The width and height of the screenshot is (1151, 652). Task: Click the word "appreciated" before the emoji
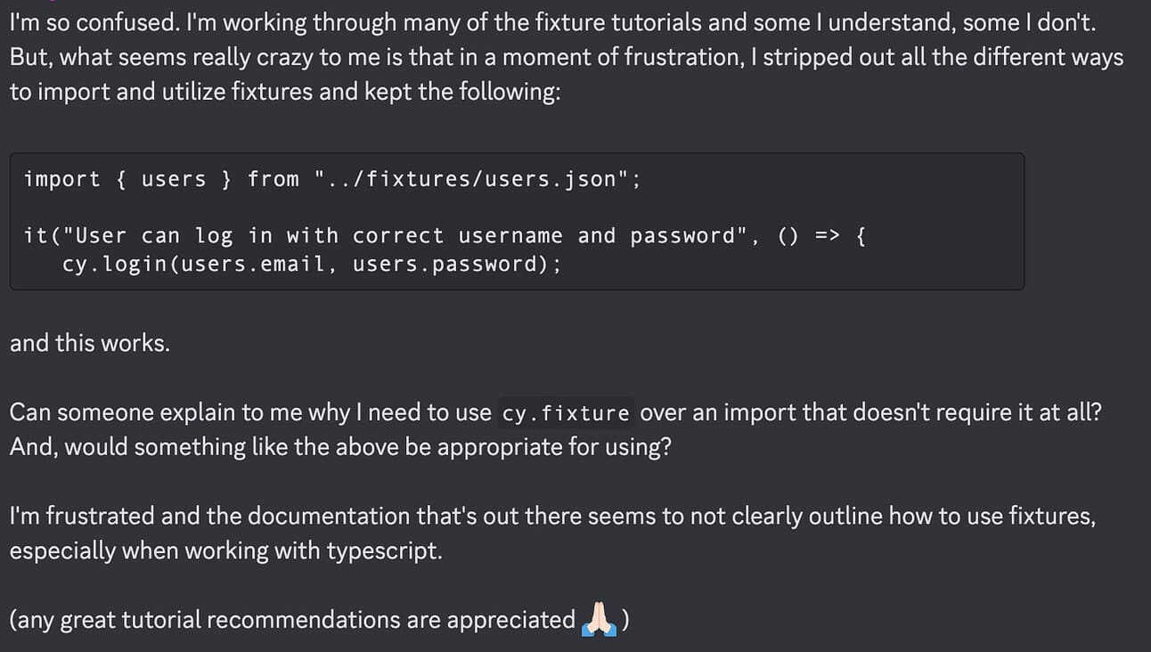(510, 619)
